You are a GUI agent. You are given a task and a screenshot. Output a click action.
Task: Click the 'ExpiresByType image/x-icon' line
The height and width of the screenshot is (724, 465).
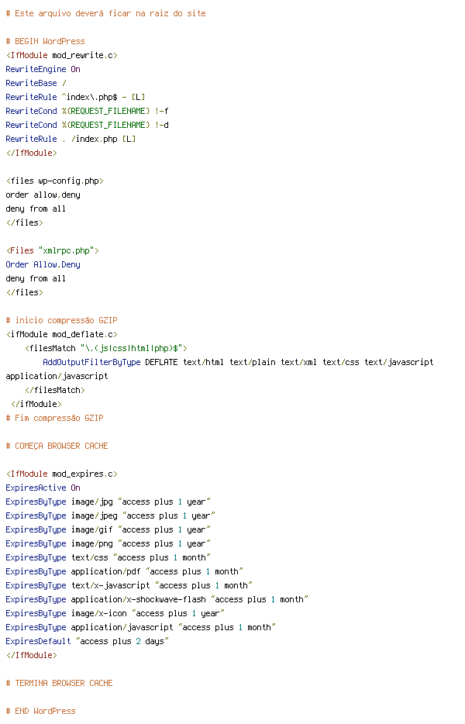[115, 613]
